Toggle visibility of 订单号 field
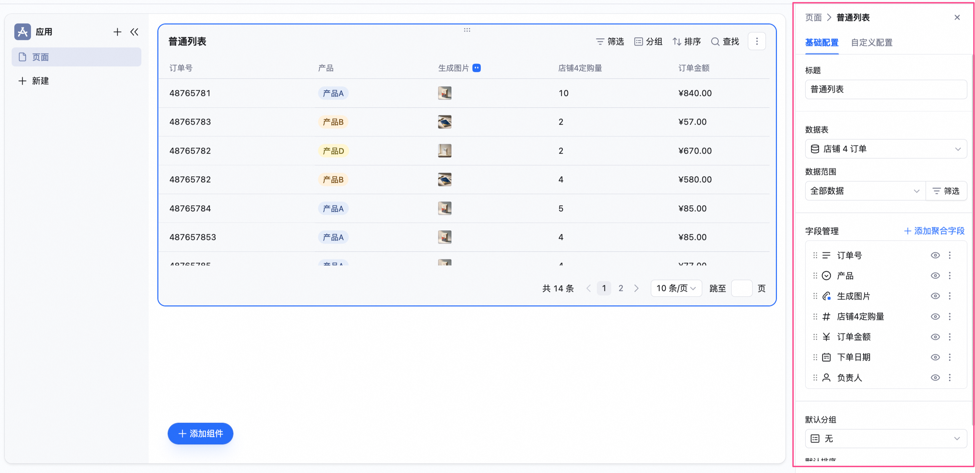This screenshot has width=975, height=473. [x=935, y=255]
